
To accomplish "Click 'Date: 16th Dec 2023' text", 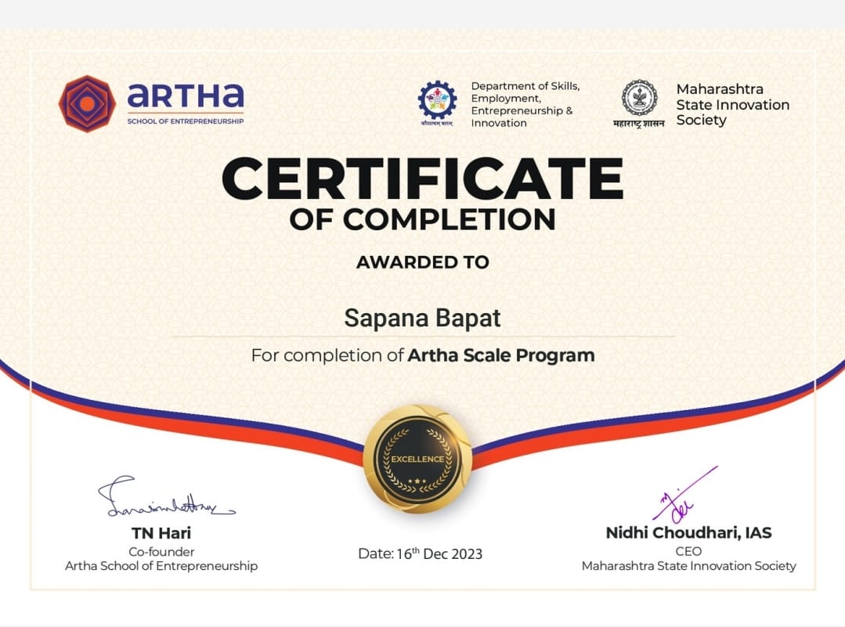I will coord(421,553).
